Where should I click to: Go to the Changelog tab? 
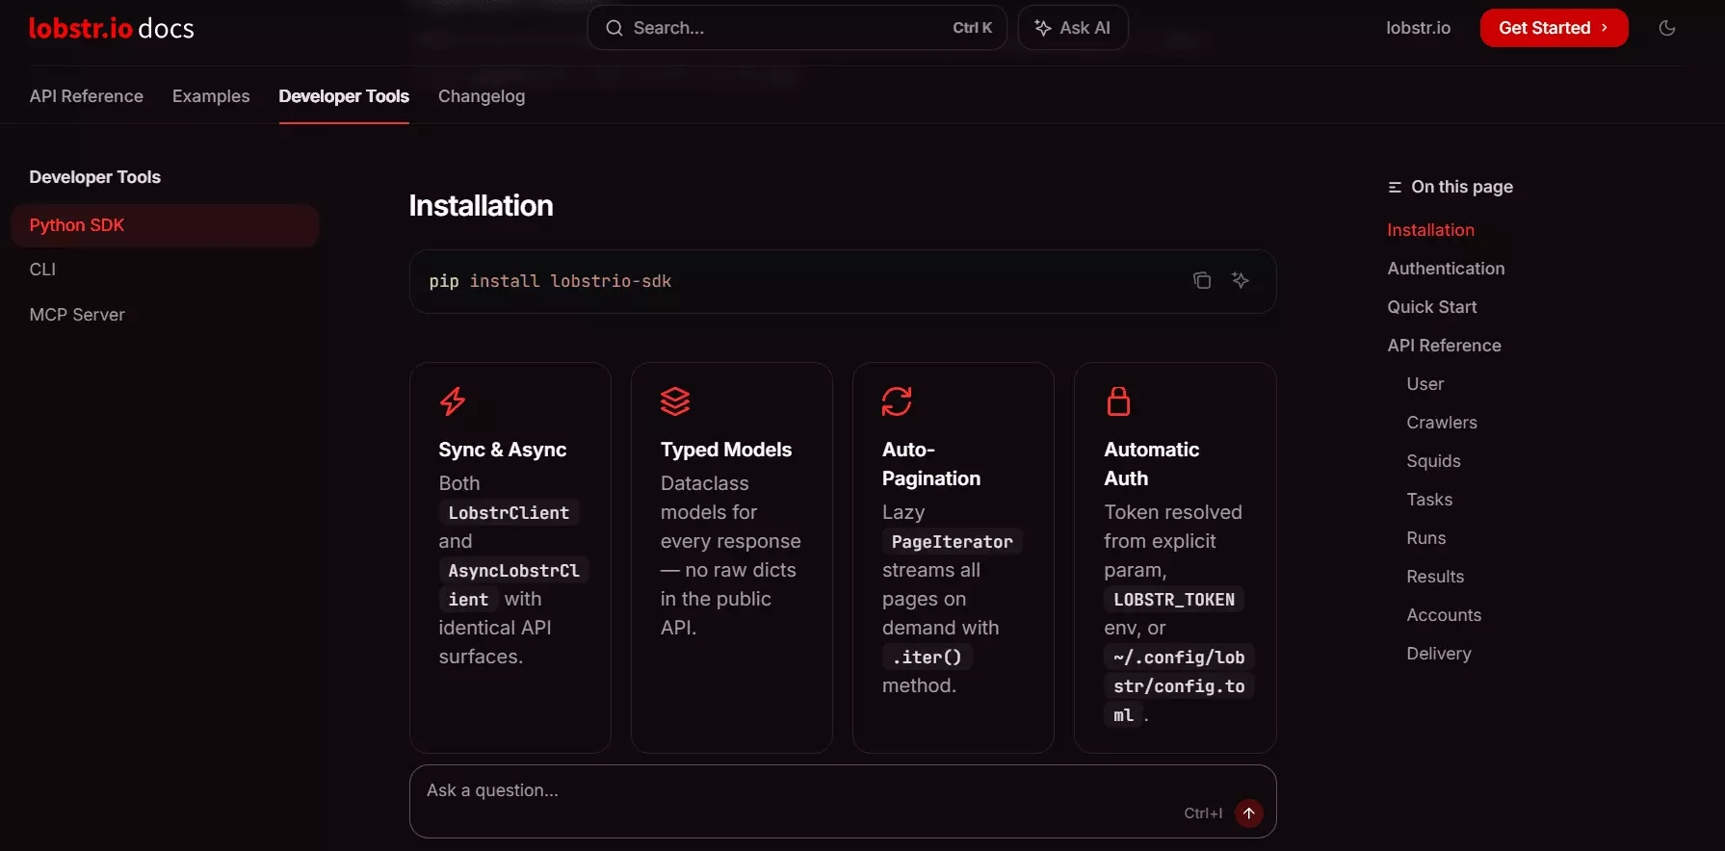coord(482,96)
